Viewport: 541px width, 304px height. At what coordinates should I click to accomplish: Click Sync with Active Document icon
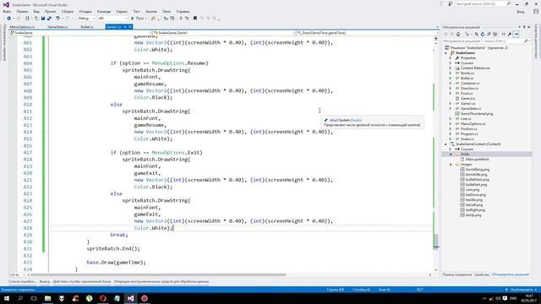[x=477, y=34]
